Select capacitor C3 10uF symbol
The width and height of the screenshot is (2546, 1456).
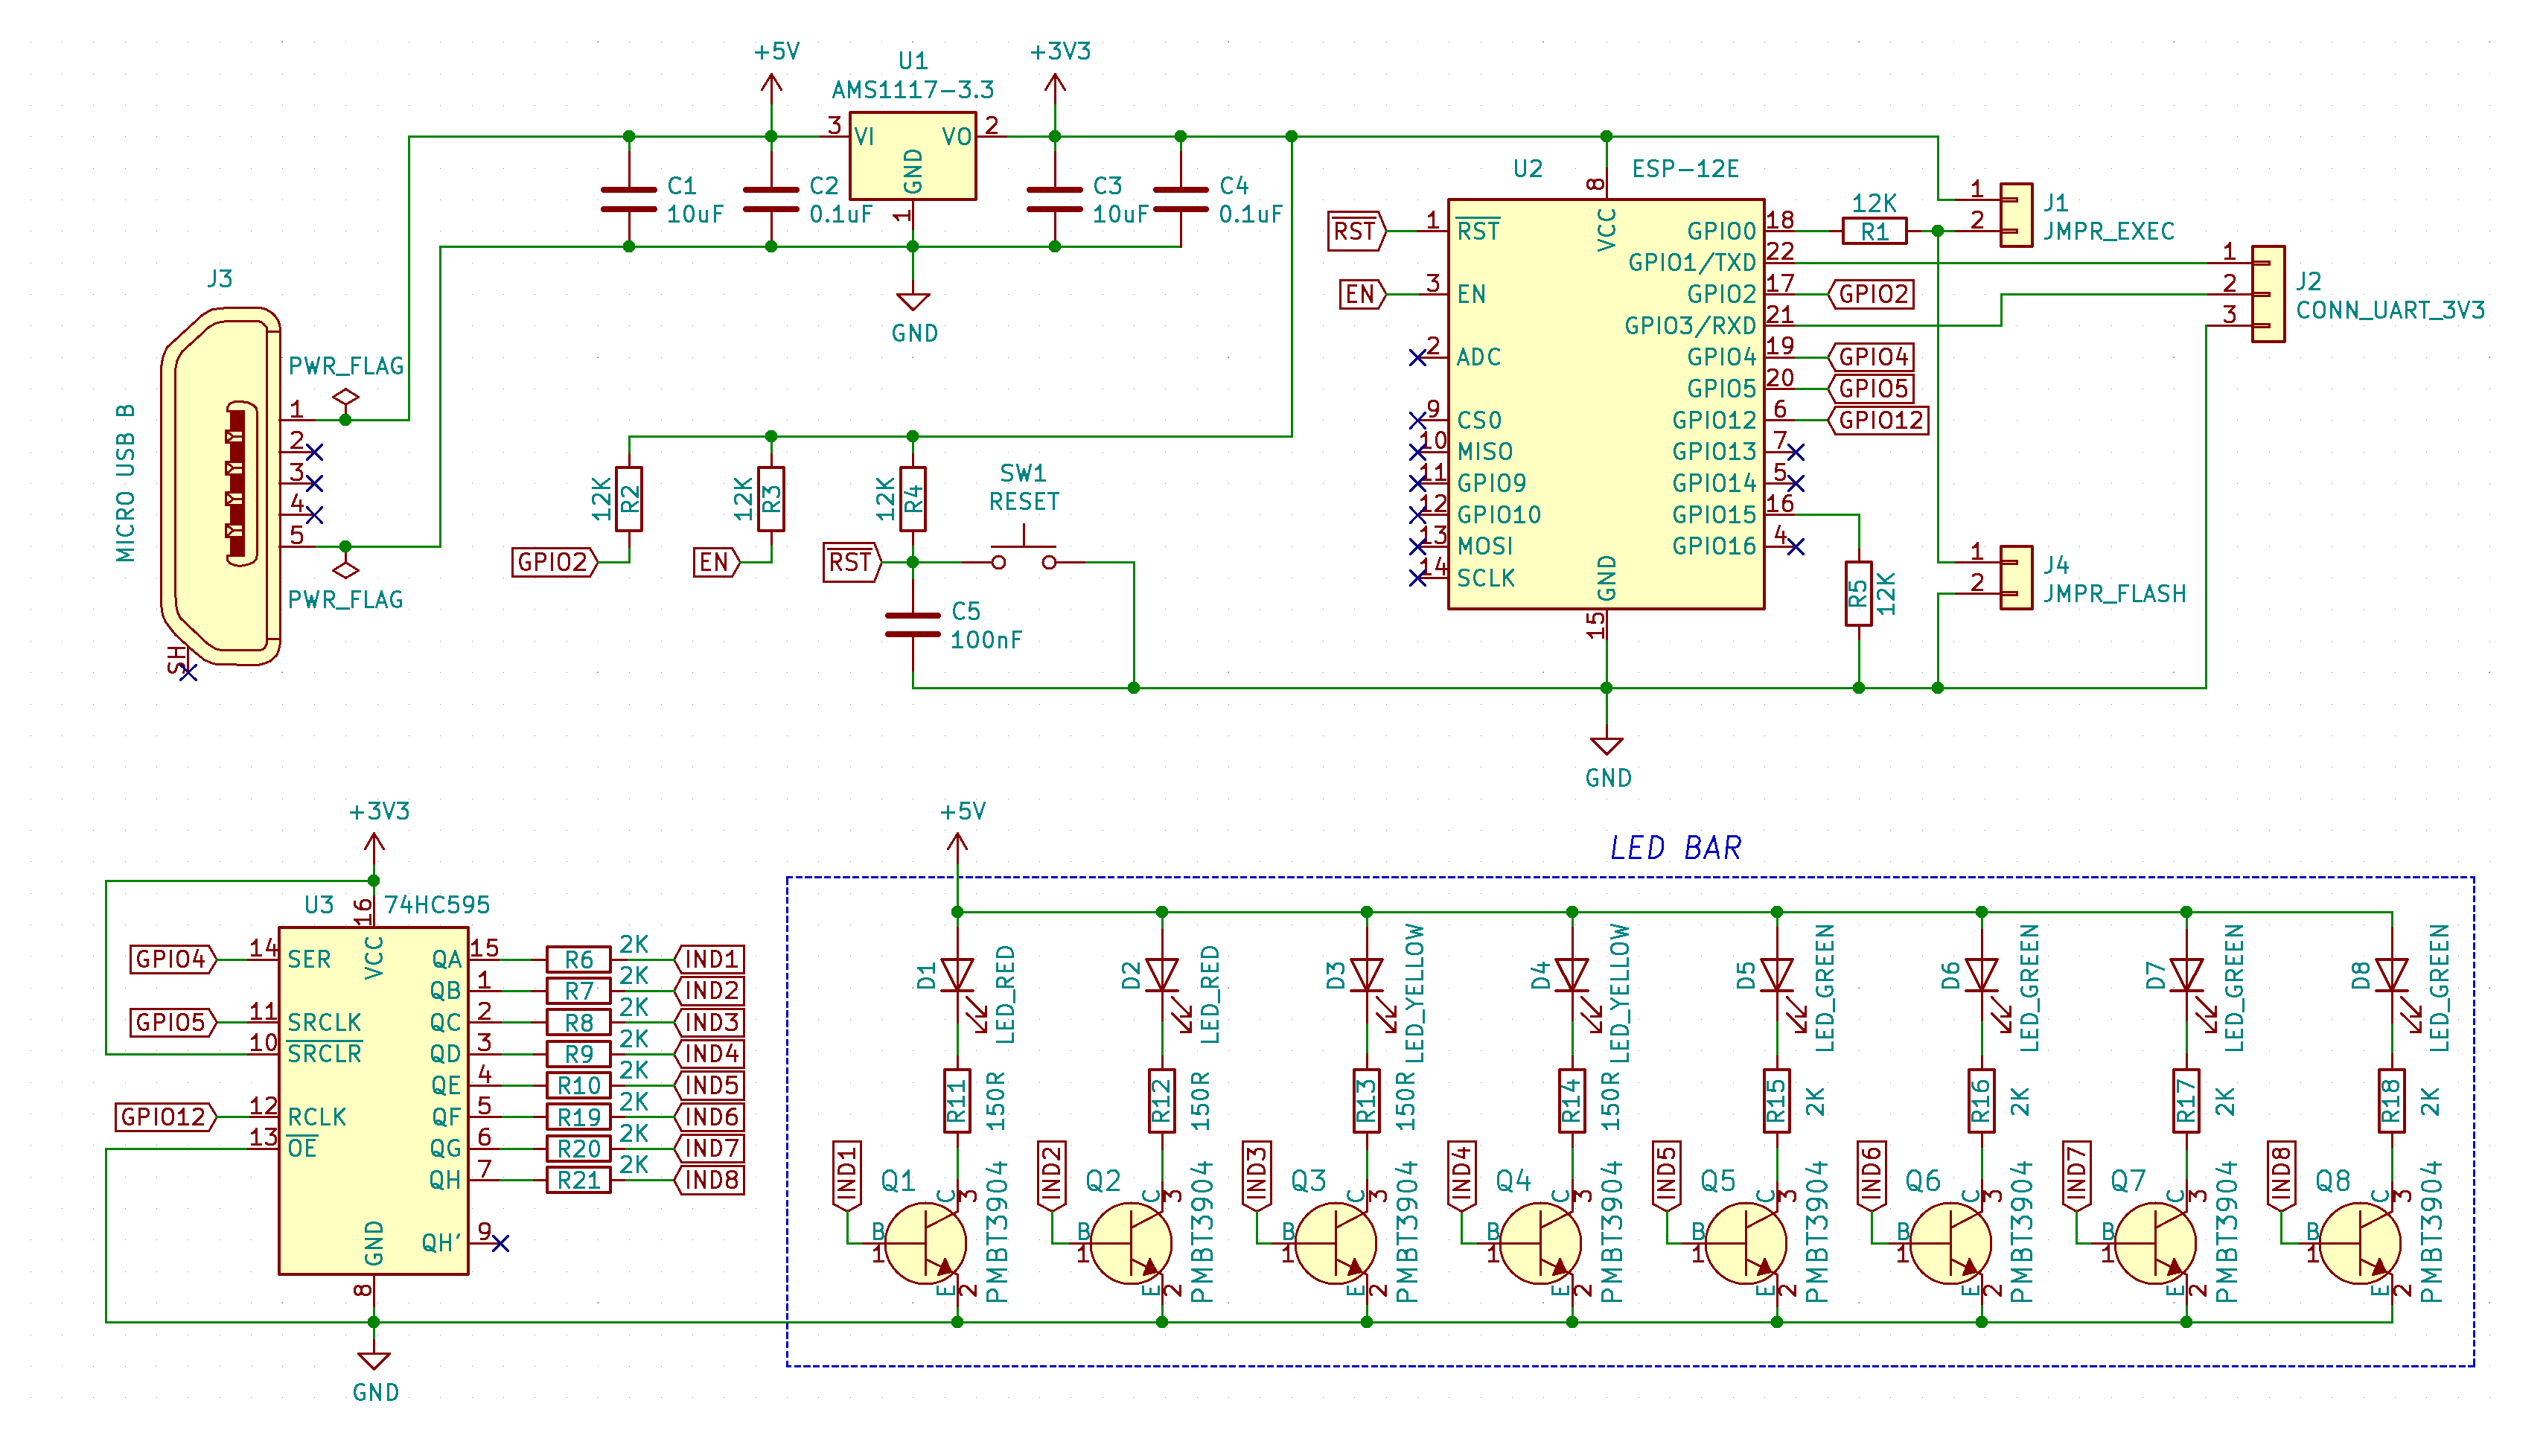pos(1055,199)
